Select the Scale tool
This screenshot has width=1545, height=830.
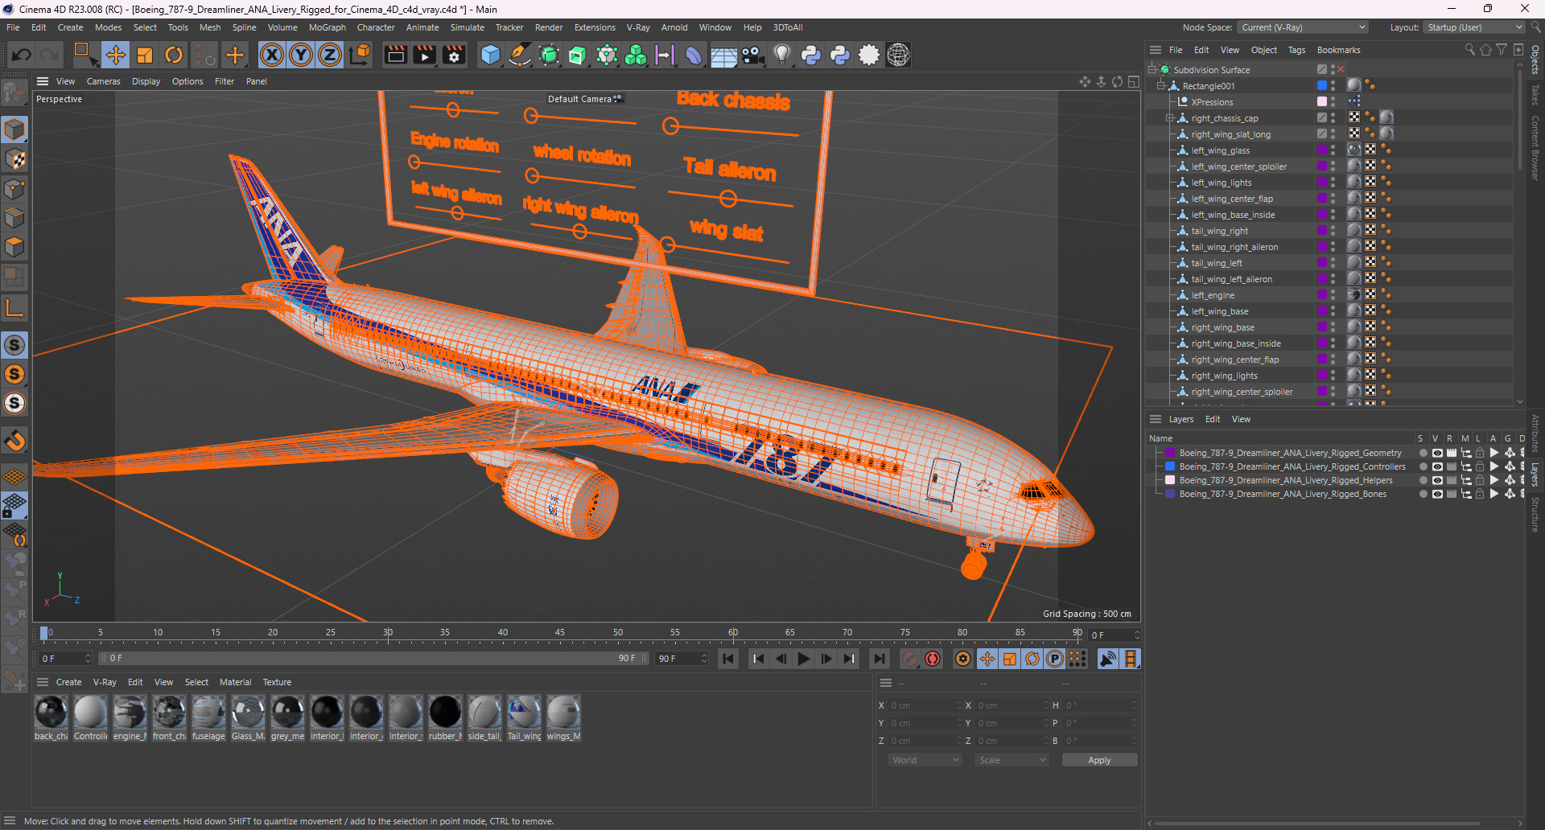145,55
